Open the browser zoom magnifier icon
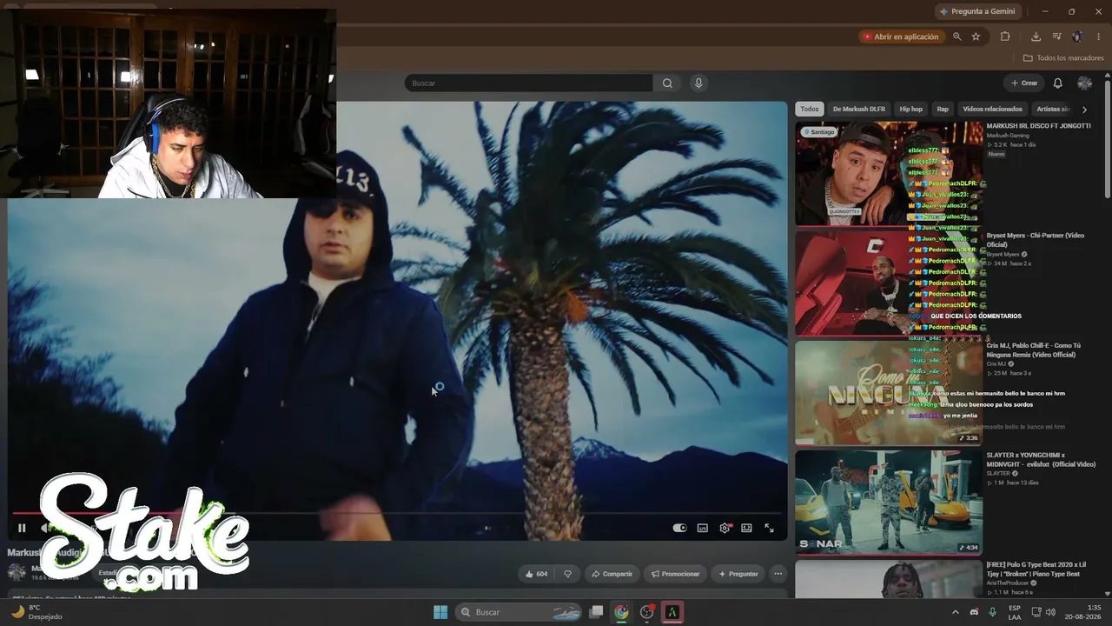This screenshot has width=1112, height=626. (x=956, y=37)
